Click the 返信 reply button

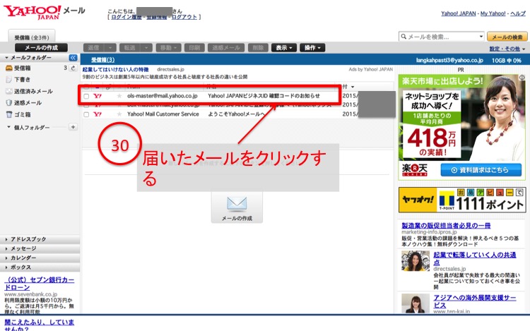(x=93, y=48)
